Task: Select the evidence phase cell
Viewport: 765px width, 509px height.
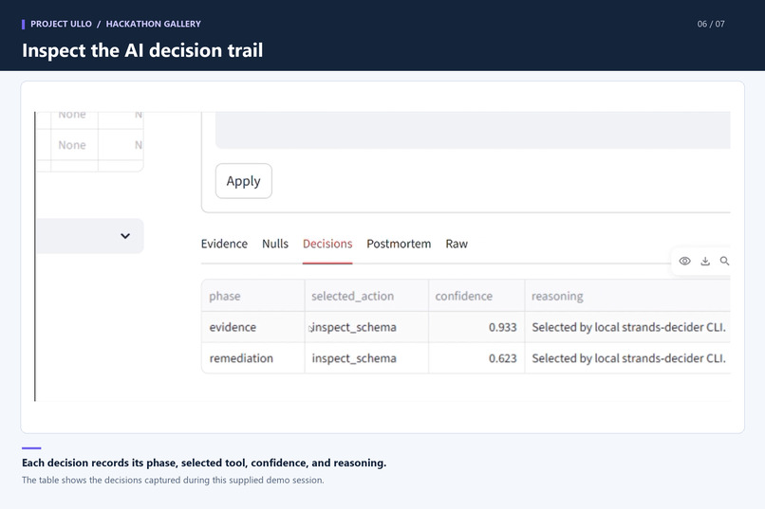Action: pyautogui.click(x=252, y=327)
